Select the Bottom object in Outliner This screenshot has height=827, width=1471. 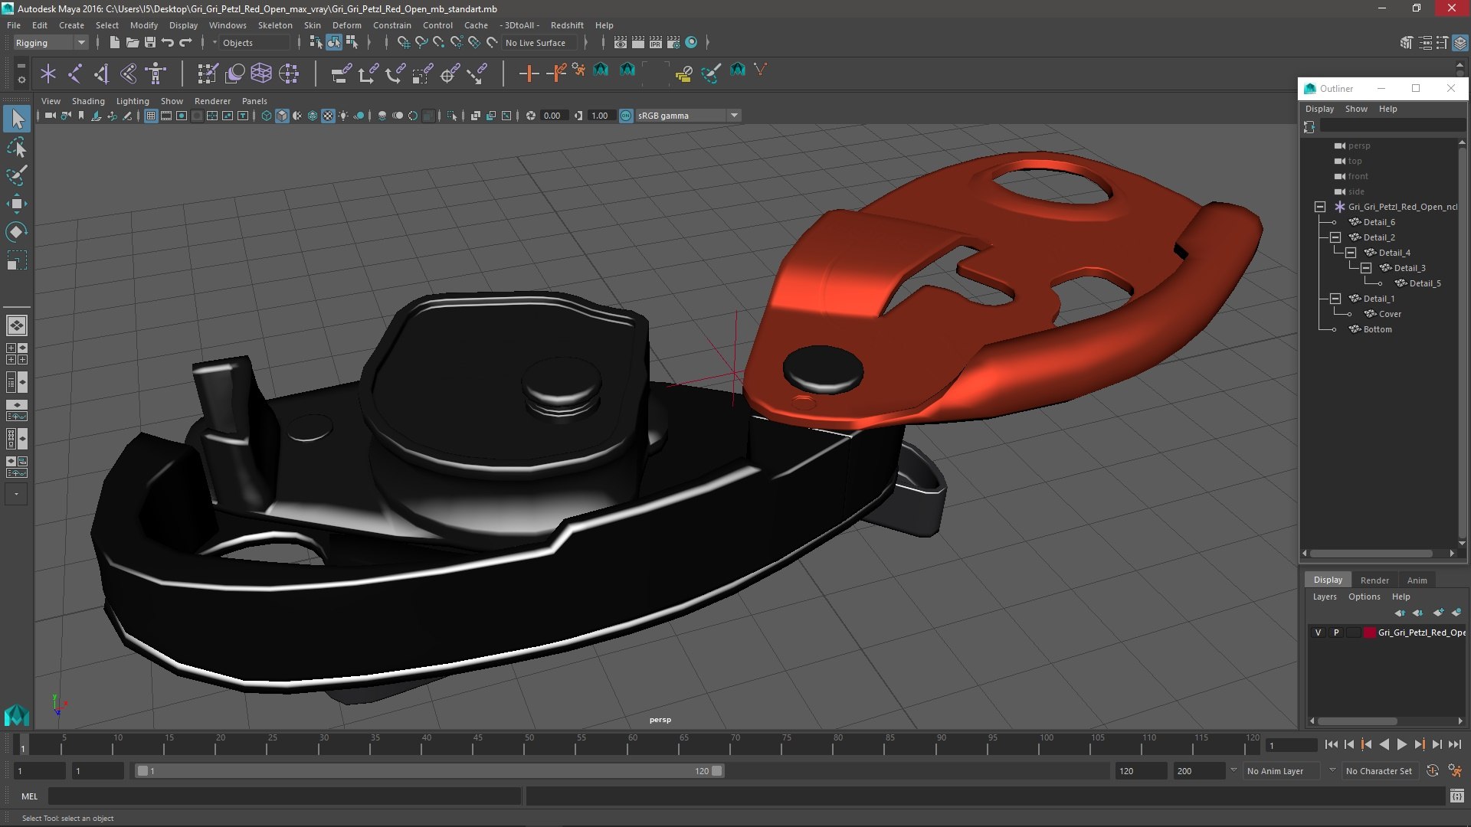coord(1377,329)
